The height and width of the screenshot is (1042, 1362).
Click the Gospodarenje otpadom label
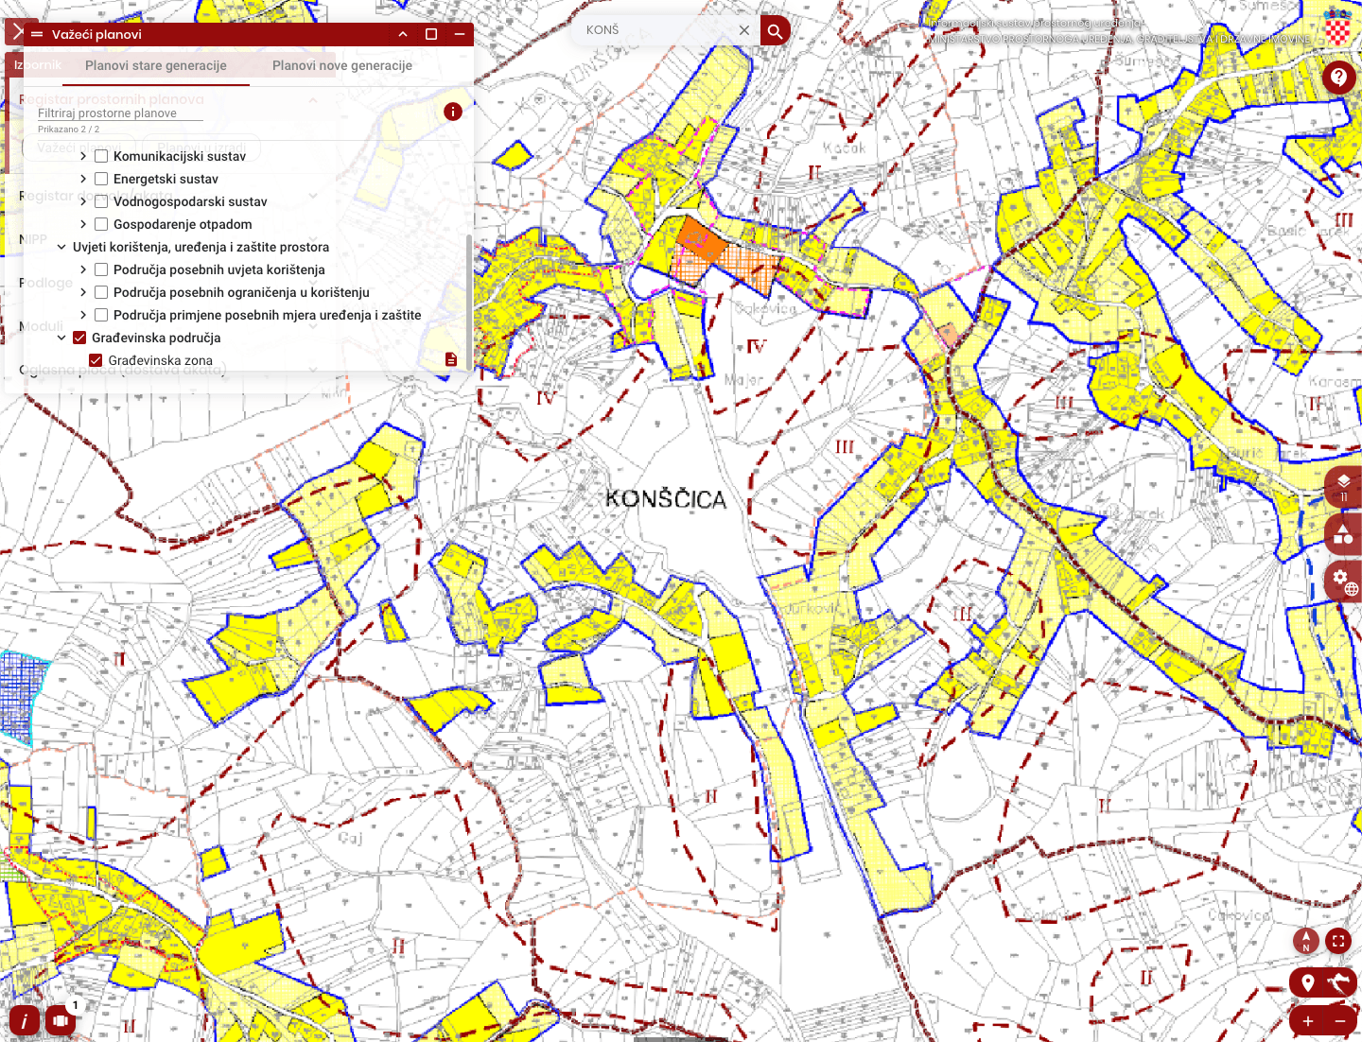coord(183,224)
